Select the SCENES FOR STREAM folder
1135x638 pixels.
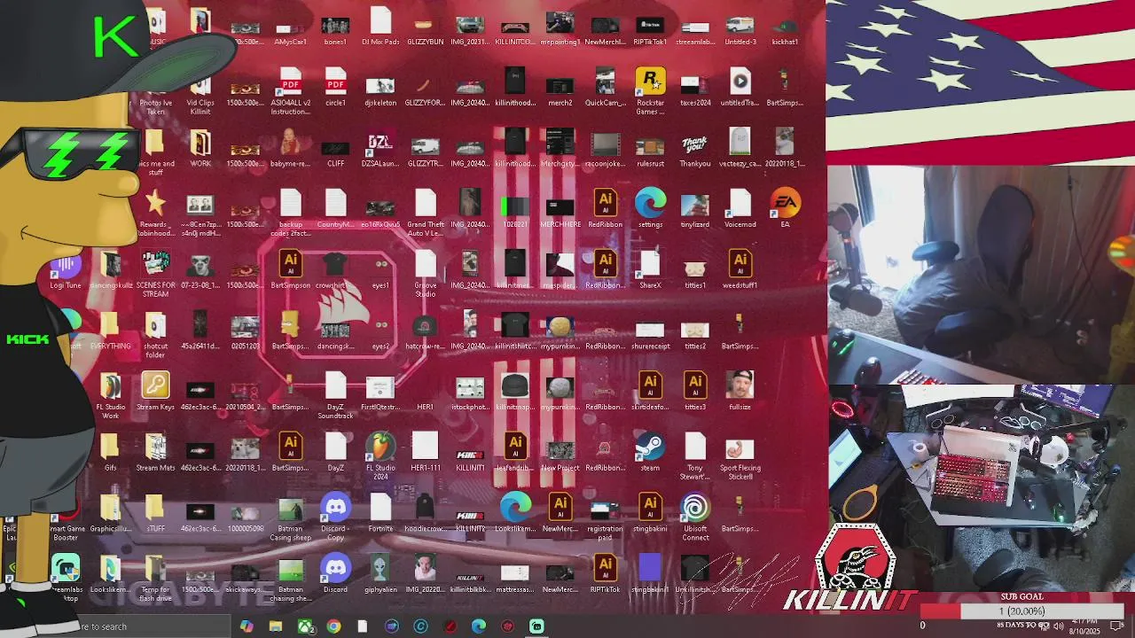[x=155, y=265]
